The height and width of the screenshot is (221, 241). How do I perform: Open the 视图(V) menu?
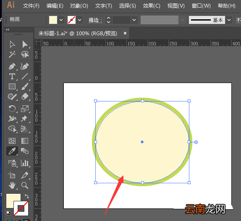(x=176, y=6)
